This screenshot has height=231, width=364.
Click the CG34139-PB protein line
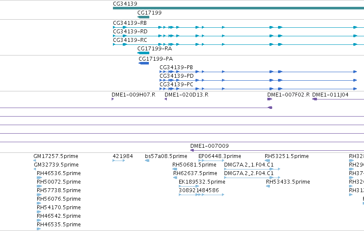258,72
